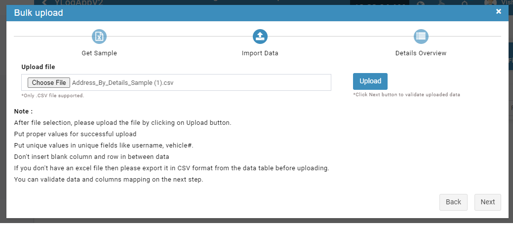
Task: Open the Details Overview list step icon
Action: 421,37
